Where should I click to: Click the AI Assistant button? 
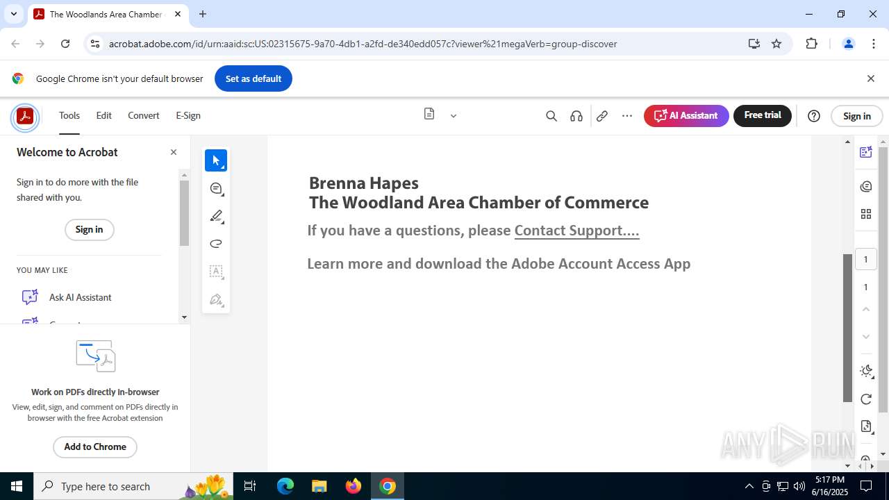coord(686,116)
